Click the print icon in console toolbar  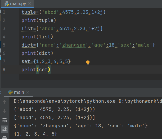coord(4,138)
